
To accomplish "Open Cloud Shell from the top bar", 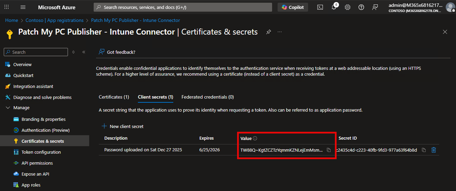I will tap(320, 7).
